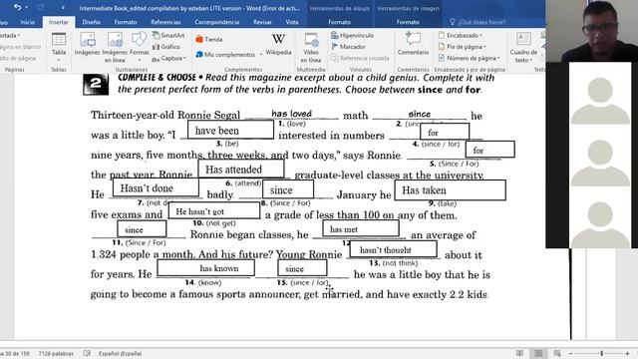The image size is (638, 359).
Task: Open the Quick Access Toolbar customize arrow
Action: tap(63, 7)
